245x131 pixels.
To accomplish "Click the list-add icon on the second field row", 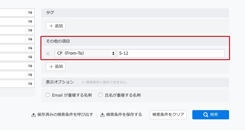I will pos(30,21).
